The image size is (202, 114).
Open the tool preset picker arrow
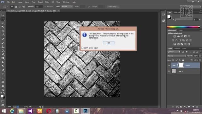click(x=8, y=7)
